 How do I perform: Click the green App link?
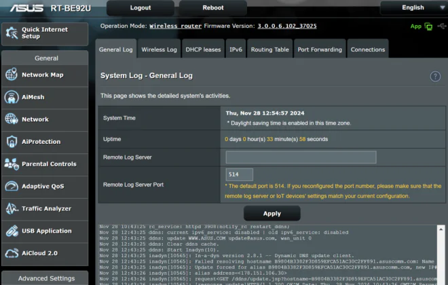tap(415, 26)
